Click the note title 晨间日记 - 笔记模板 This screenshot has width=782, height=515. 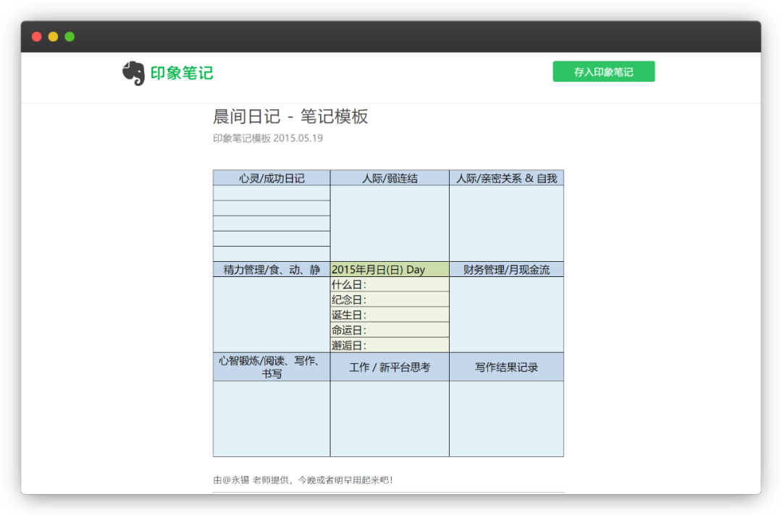coord(289,116)
